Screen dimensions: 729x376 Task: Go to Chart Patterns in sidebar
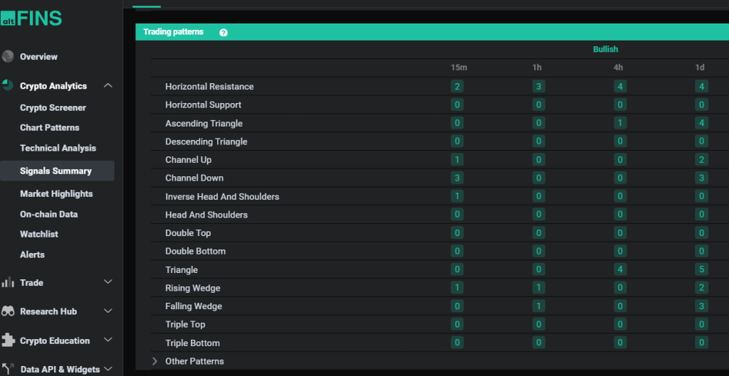(x=49, y=127)
